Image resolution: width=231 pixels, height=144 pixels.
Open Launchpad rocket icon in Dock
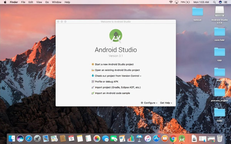point(37,138)
